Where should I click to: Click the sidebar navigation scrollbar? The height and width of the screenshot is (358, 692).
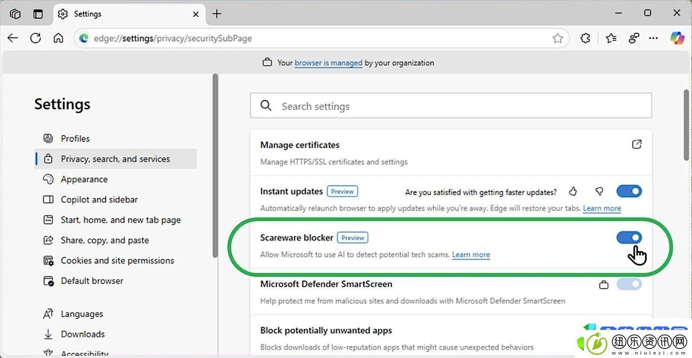coord(215,166)
